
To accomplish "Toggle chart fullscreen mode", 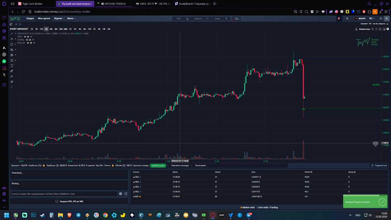I will [x=380, y=29].
